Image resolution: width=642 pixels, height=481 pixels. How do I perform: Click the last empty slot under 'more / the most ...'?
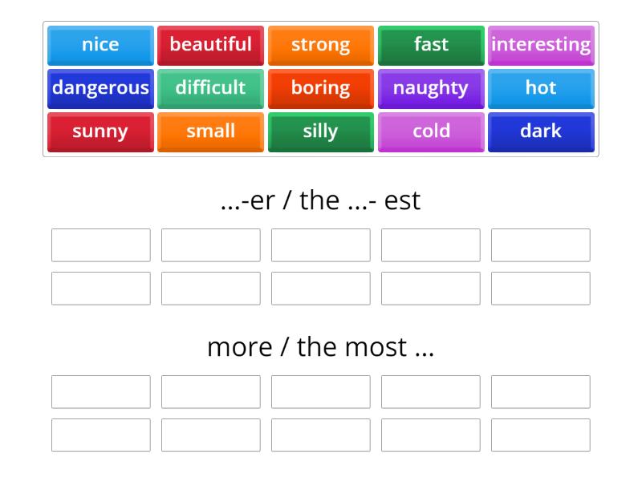point(540,435)
